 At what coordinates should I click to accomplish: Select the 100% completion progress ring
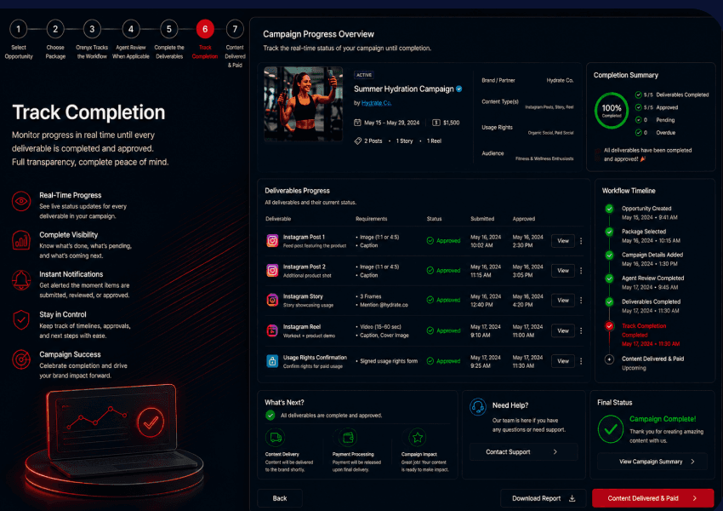click(x=612, y=111)
